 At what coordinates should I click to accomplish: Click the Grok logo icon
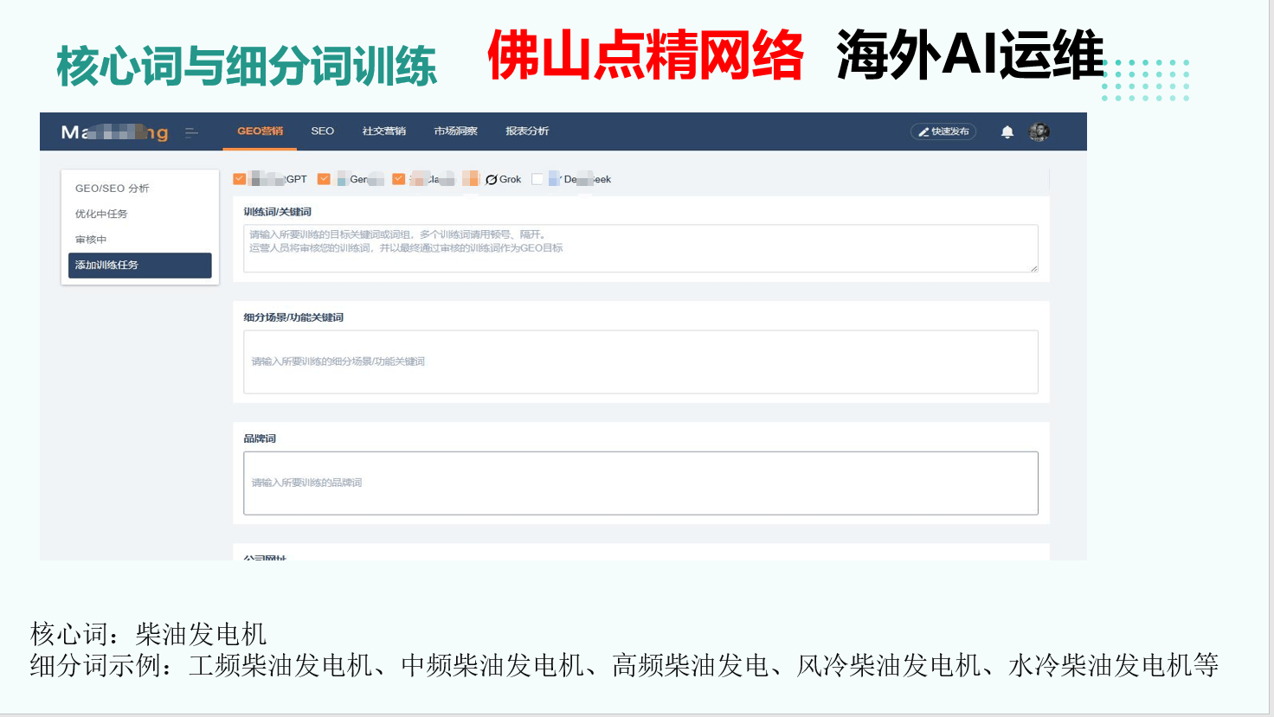tap(491, 180)
